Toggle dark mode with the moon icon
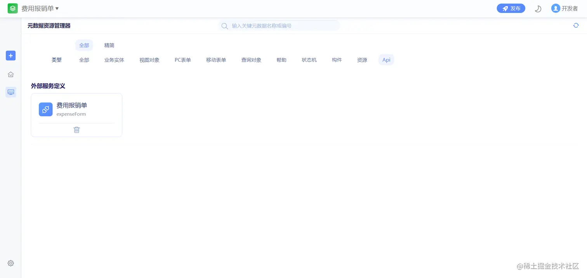 pyautogui.click(x=538, y=8)
